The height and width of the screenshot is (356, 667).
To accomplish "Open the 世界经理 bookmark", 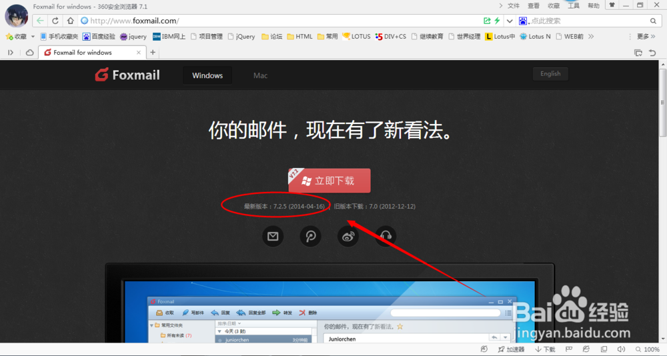I will 464,37.
